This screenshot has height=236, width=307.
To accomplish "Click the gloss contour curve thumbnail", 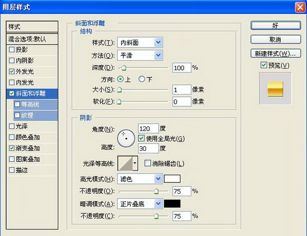I will click(x=125, y=163).
